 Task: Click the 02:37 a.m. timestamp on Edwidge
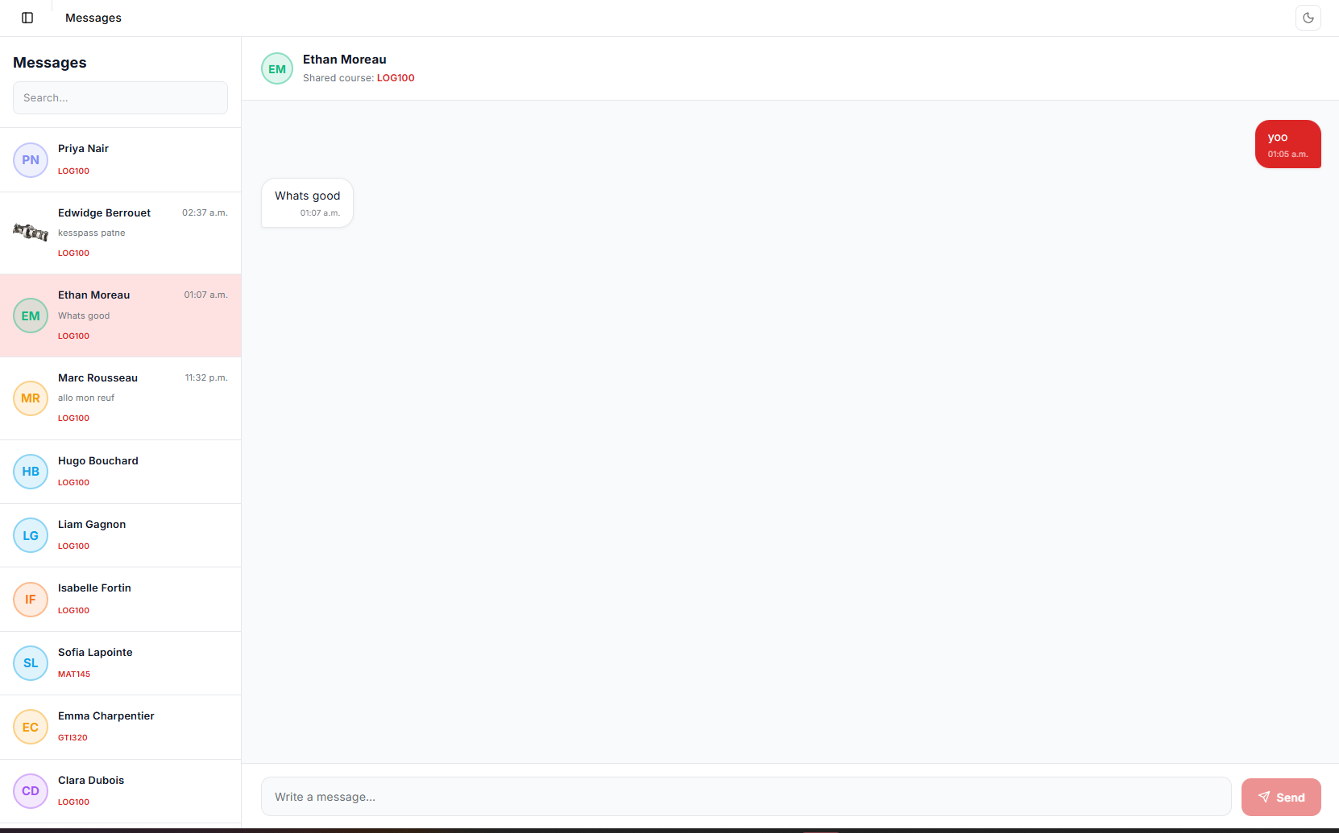[205, 212]
